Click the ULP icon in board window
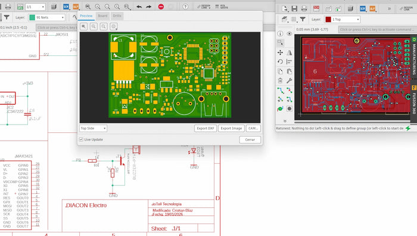Image resolution: width=417 pixels, height=236 pixels. [x=372, y=9]
